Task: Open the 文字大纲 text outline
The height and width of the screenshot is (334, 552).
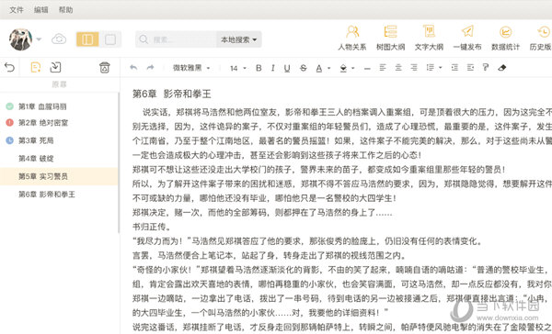Action: pos(429,38)
